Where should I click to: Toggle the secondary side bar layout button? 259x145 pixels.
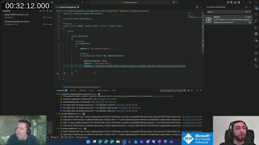(x=239, y=2)
